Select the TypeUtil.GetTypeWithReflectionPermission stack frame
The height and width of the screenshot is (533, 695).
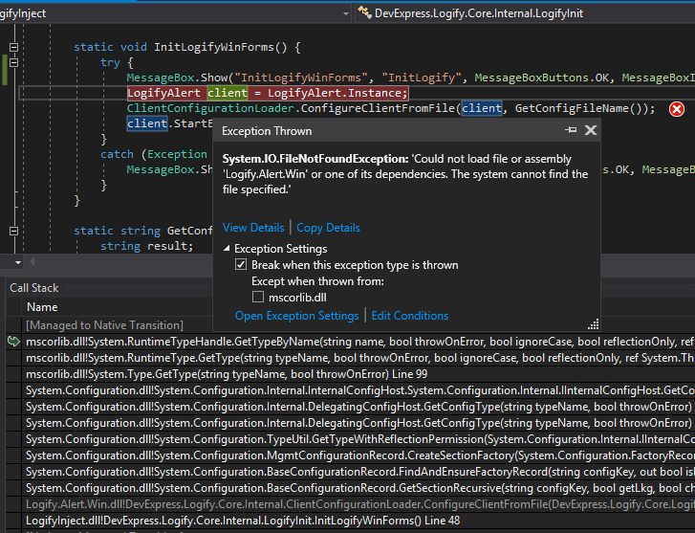coord(358,439)
